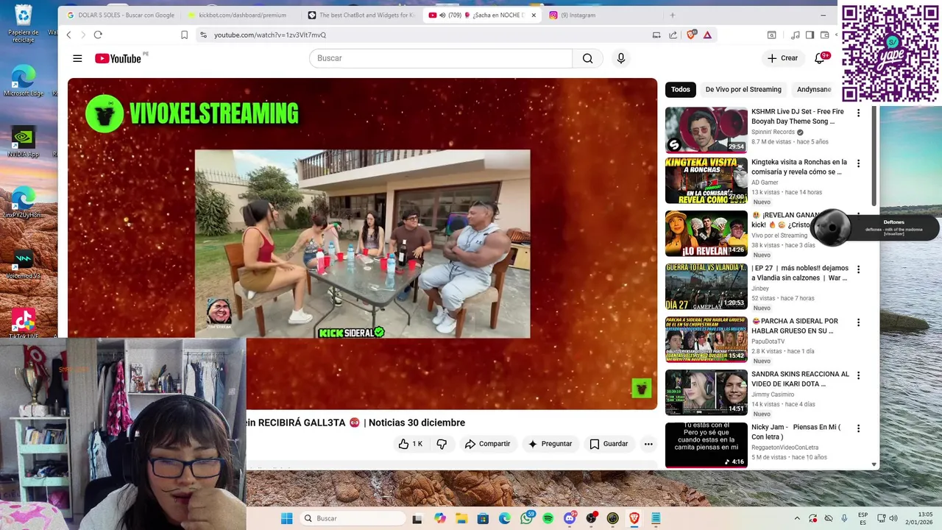Screen dimensions: 942x530
Task: Open Brave Shields lion icon
Action: 691,35
